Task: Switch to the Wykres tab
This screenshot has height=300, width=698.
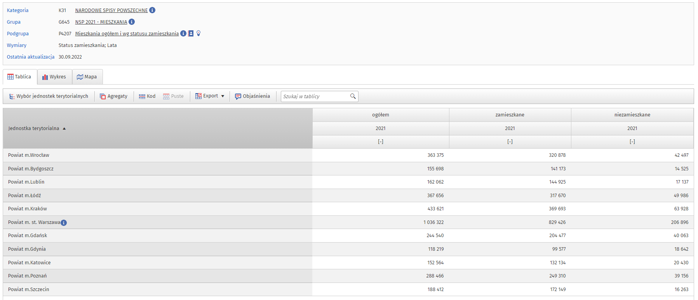Action: (x=54, y=77)
